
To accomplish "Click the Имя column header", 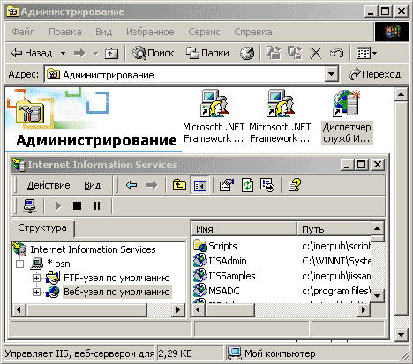I will click(x=244, y=229).
